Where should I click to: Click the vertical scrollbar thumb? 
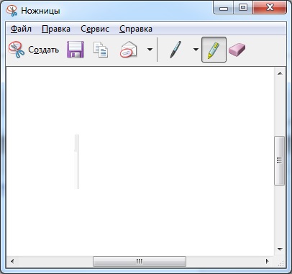click(279, 160)
